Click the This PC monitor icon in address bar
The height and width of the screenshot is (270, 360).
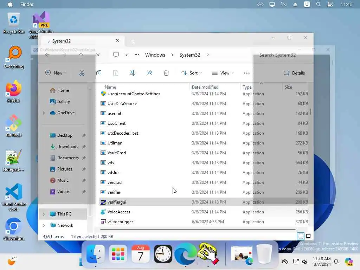(x=116, y=55)
